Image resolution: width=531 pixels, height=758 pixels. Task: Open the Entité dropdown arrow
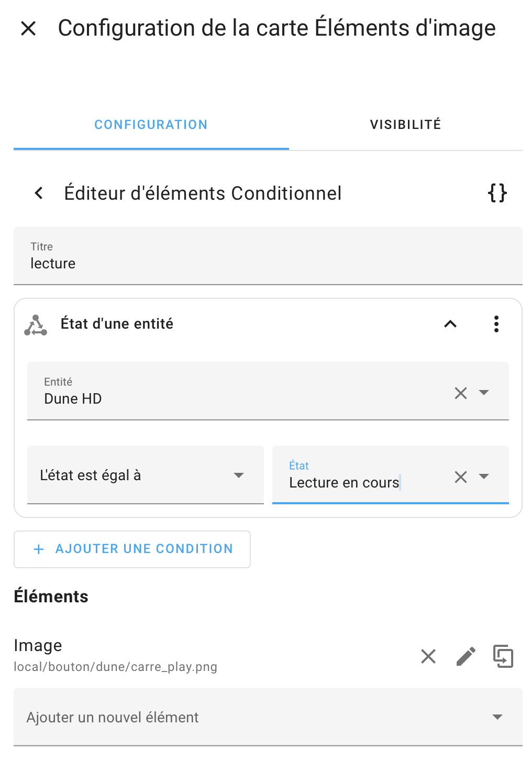tap(484, 393)
